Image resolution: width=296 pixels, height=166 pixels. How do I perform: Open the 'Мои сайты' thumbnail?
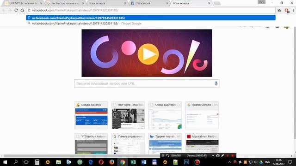[x=202, y=144]
